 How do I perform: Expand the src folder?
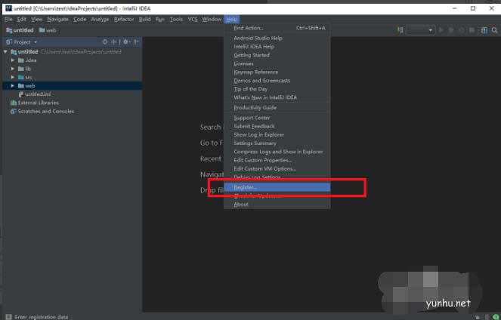coord(13,77)
